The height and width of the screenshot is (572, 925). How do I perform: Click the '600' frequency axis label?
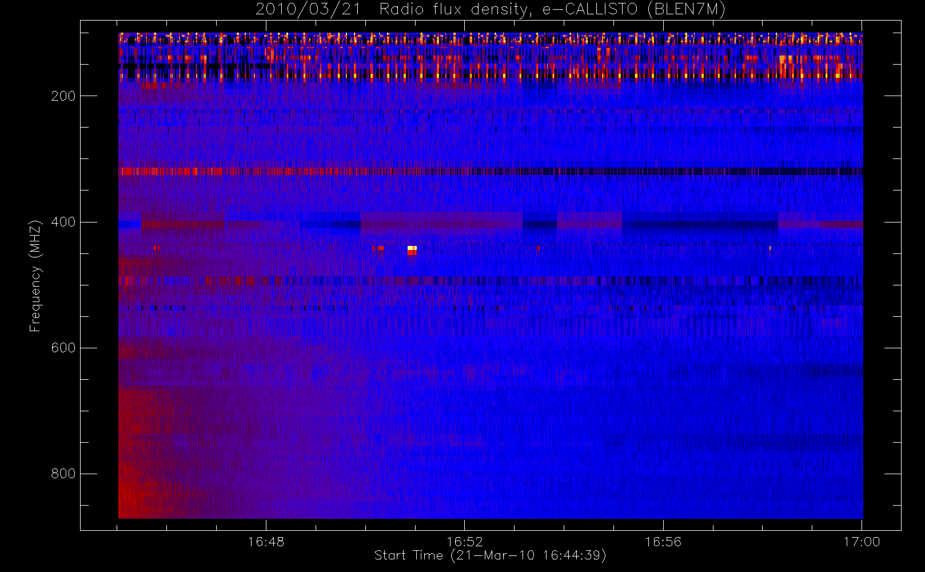click(63, 348)
